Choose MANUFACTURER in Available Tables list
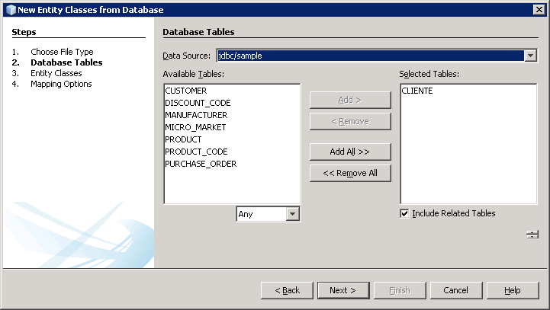550x310 pixels. click(196, 115)
